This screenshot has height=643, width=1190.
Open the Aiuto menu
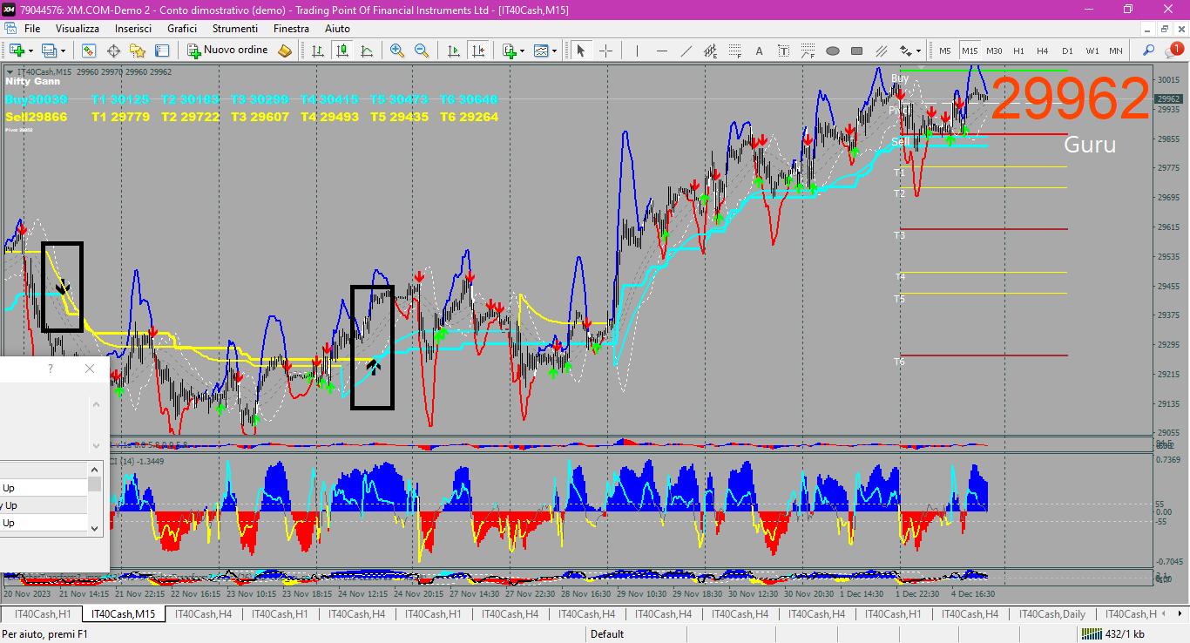click(x=337, y=29)
